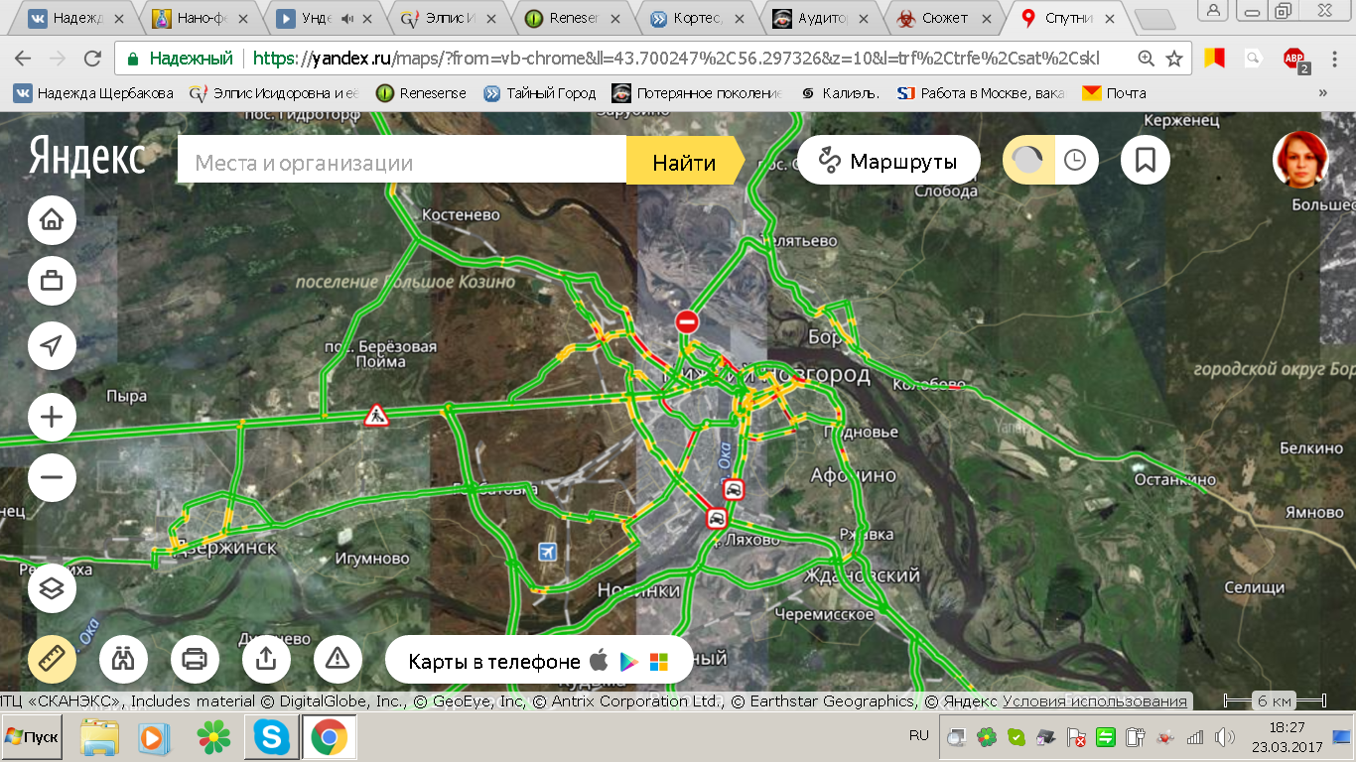
Task: Locate my position with arrow icon
Action: tap(52, 346)
